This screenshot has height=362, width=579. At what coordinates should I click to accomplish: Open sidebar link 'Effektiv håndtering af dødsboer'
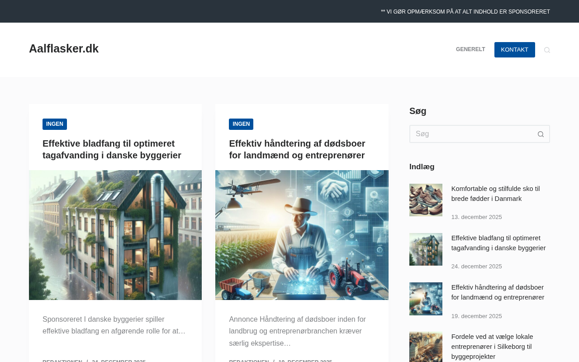point(498,292)
